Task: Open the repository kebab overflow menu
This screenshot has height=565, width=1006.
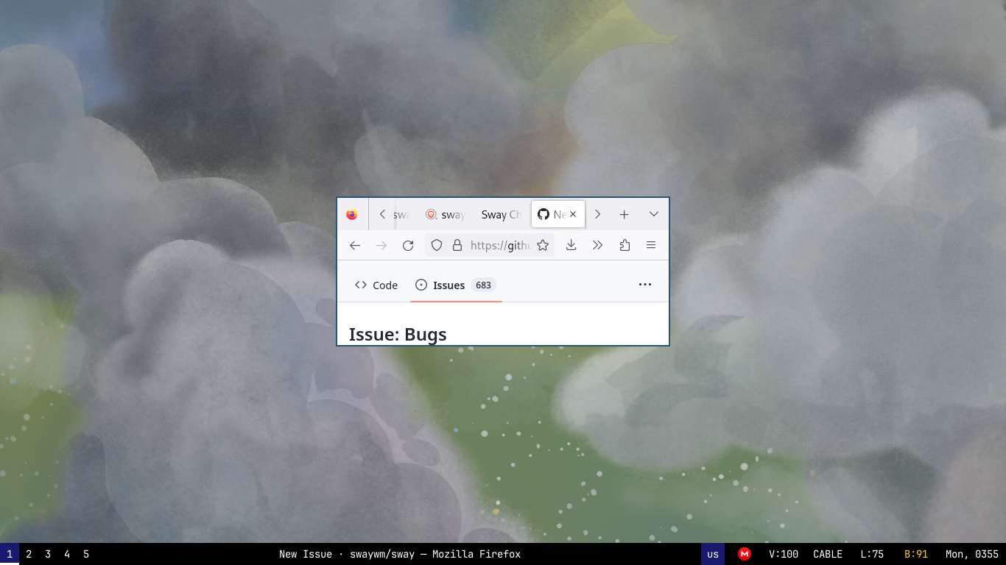Action: coord(645,285)
